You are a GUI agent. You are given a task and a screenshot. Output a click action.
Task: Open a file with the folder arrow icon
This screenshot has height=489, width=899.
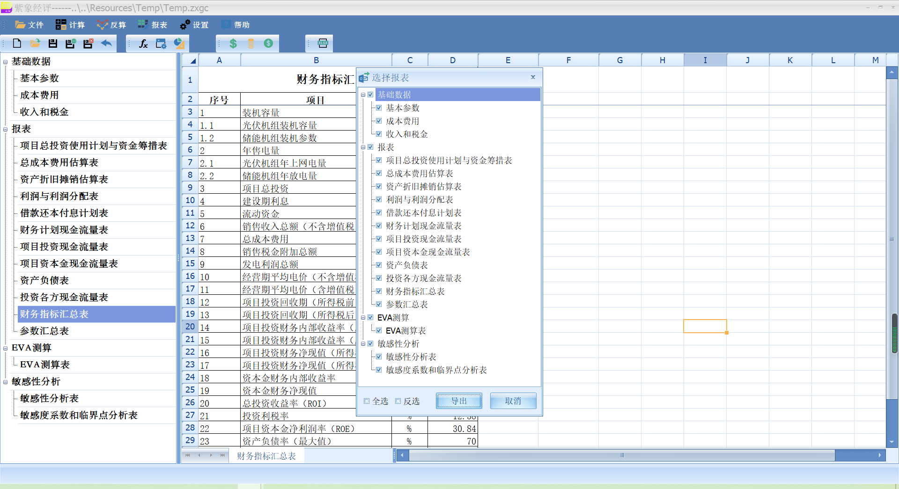35,44
